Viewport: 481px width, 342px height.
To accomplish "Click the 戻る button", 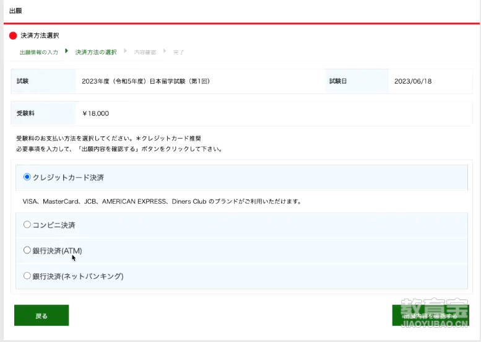I will (41, 315).
